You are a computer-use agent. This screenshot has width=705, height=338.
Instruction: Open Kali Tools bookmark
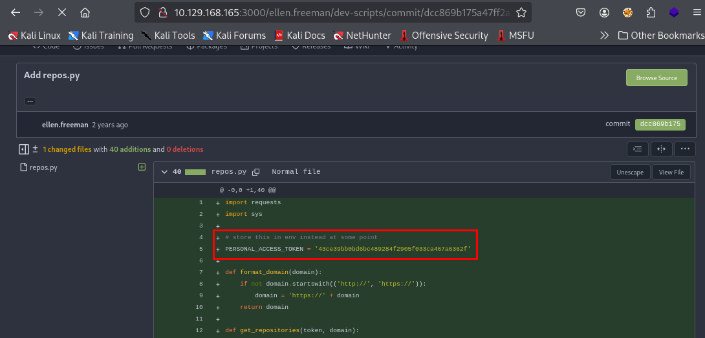[168, 36]
